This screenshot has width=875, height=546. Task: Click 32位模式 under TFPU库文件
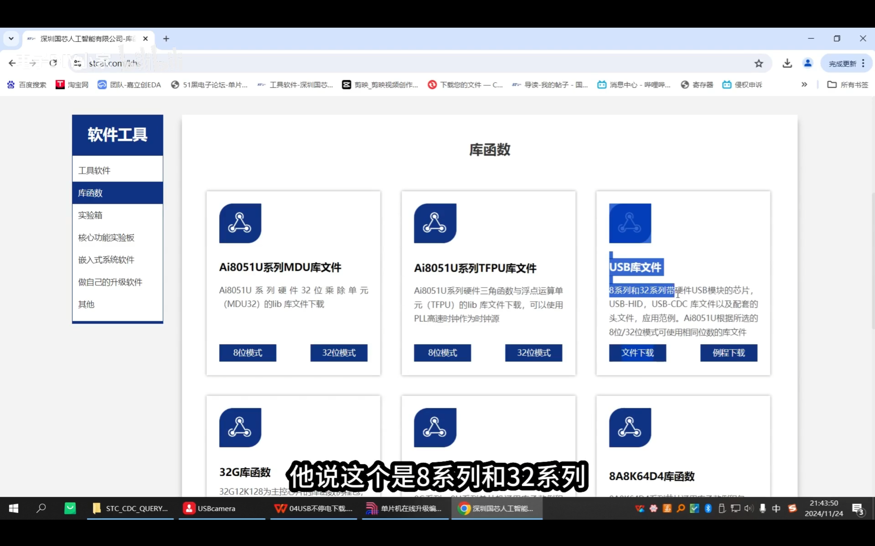(534, 353)
